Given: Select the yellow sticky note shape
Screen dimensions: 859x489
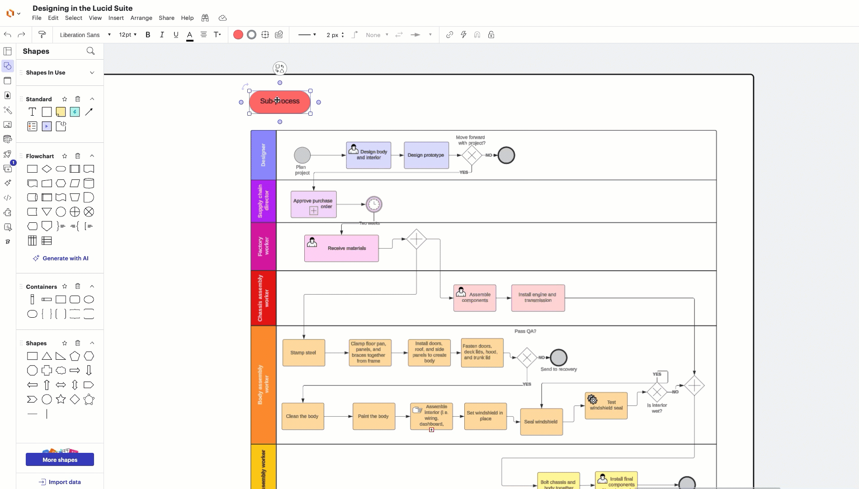Looking at the screenshot, I should click(x=61, y=112).
